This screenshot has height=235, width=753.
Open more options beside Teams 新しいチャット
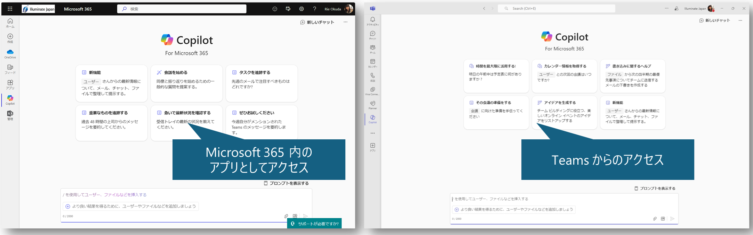740,20
